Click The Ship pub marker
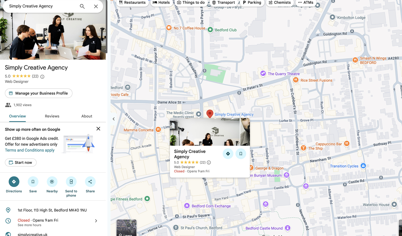Screen dimensions: 402x236 point(303,148)
